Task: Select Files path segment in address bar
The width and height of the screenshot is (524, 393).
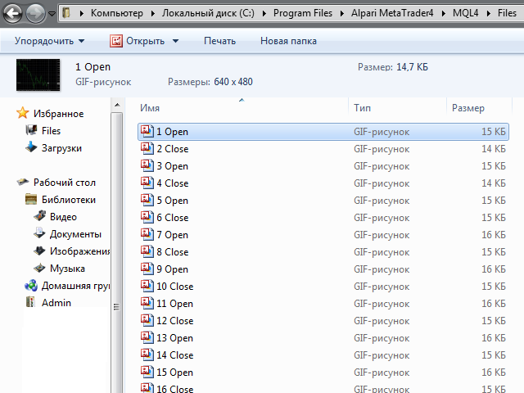Action: point(507,13)
